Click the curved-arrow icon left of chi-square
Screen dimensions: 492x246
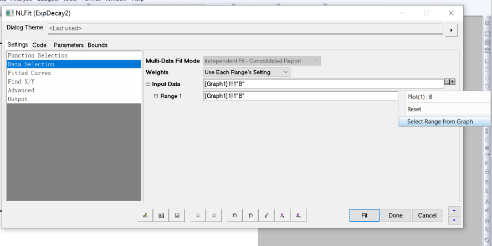[251, 216]
